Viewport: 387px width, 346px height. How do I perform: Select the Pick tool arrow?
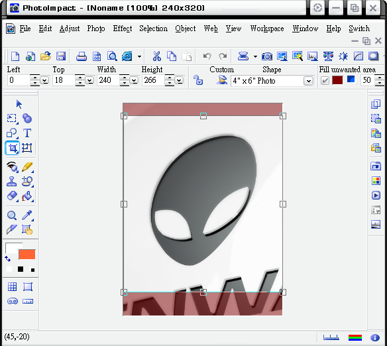(x=19, y=104)
